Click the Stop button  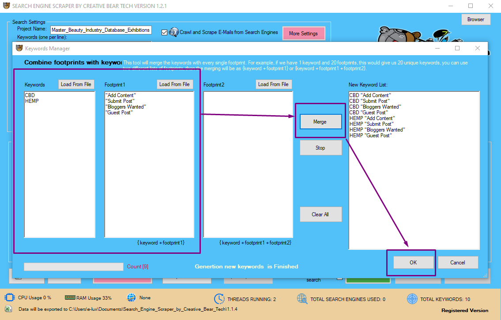[320, 148]
